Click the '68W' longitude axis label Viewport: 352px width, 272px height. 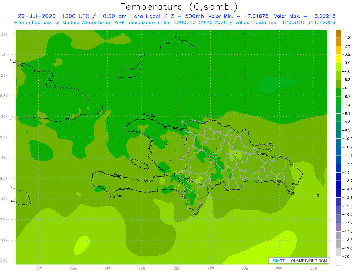tap(314, 268)
